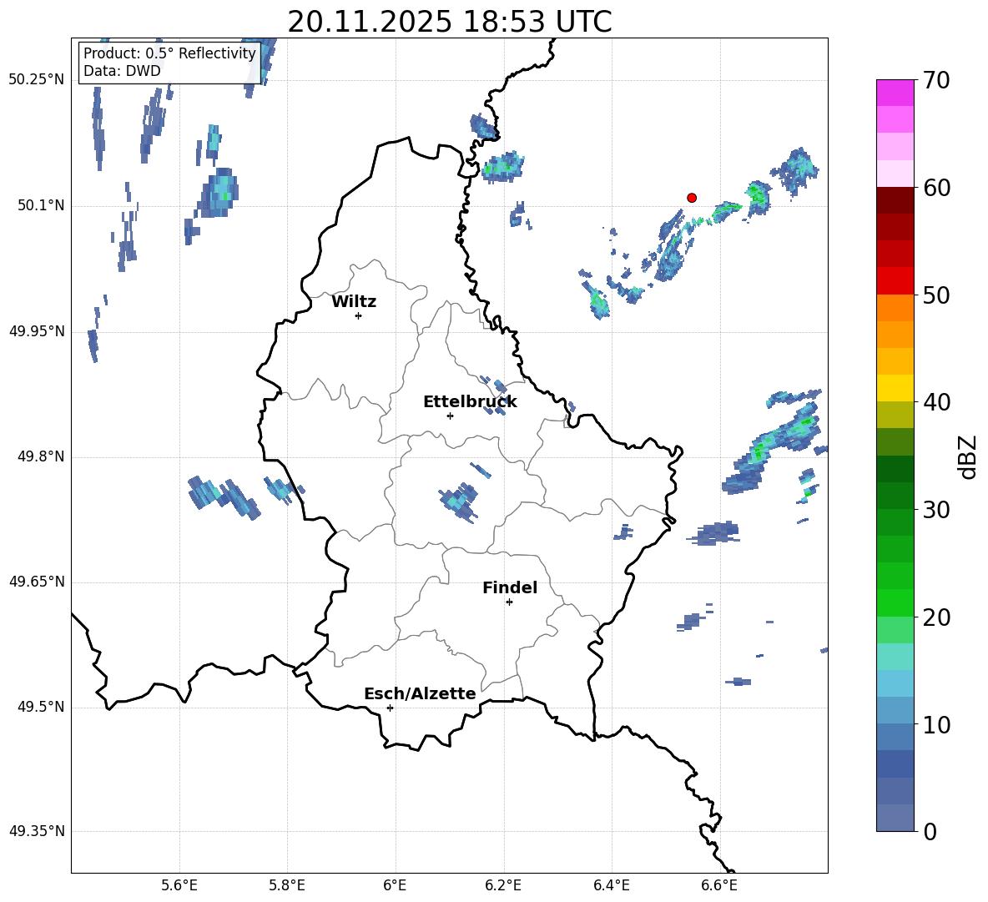
Task: Click the latitude label 49.5°N
Action: point(41,707)
